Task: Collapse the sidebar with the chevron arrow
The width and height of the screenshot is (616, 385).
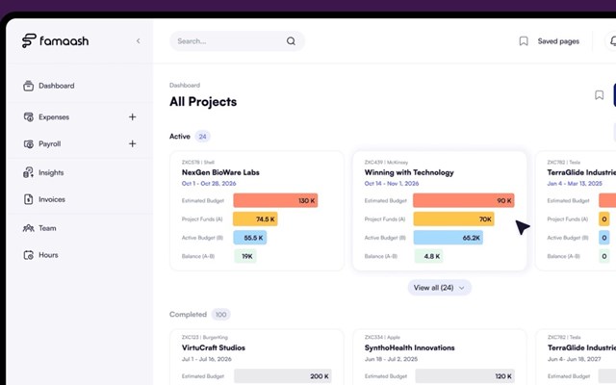Action: coord(138,40)
